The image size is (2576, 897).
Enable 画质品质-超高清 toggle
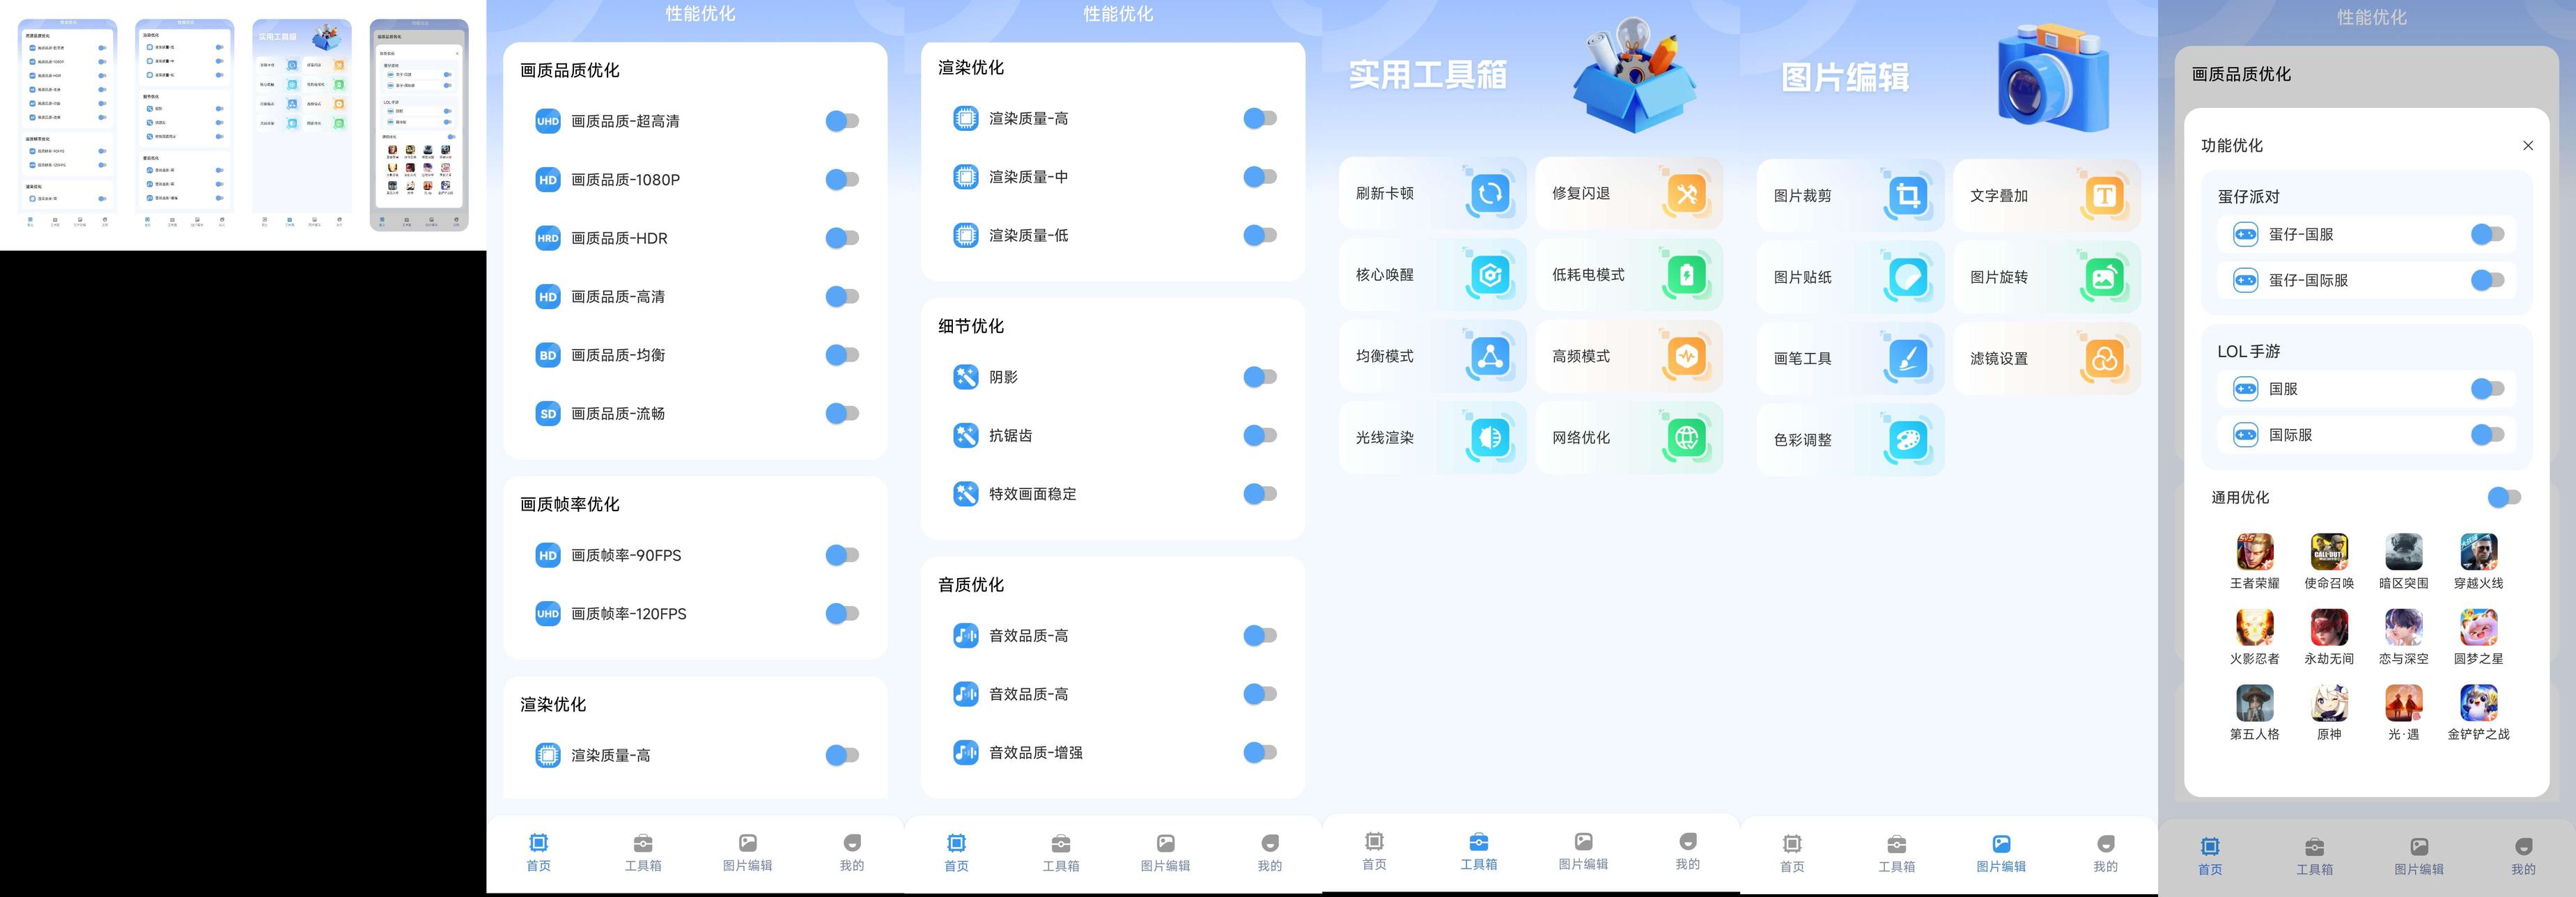tap(842, 121)
